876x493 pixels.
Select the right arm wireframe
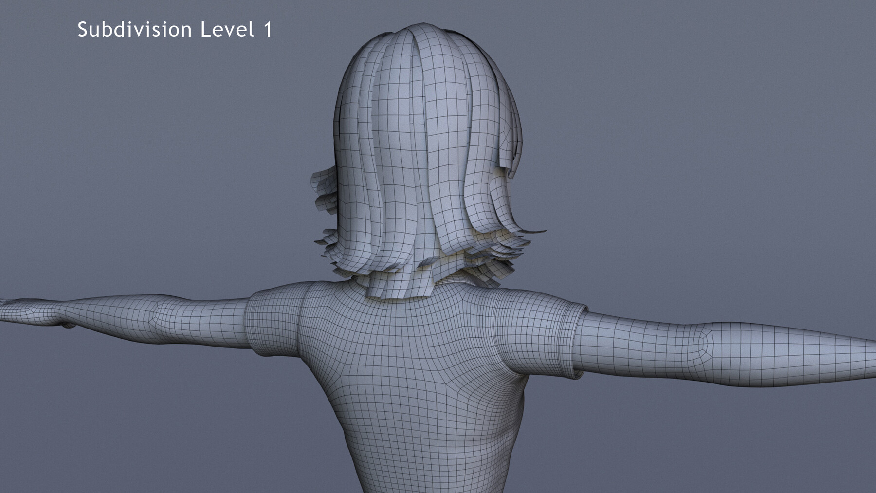click(x=706, y=346)
